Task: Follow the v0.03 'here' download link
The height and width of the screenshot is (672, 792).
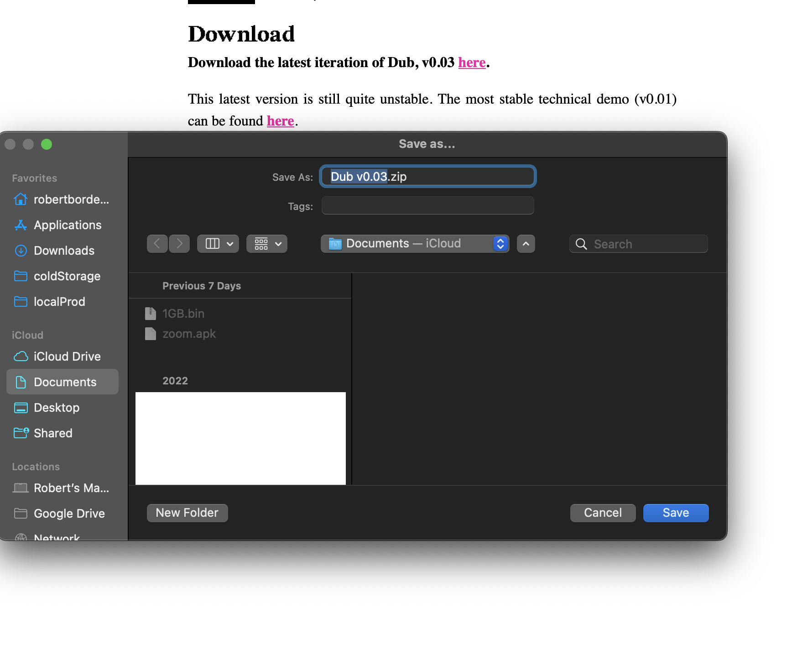Action: coord(472,62)
